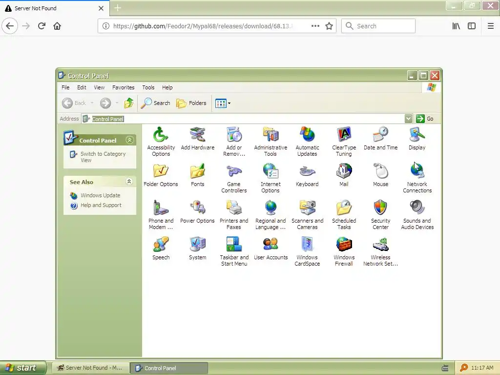Open Printers and Faxes icon
The width and height of the screenshot is (500, 375).
234,215
